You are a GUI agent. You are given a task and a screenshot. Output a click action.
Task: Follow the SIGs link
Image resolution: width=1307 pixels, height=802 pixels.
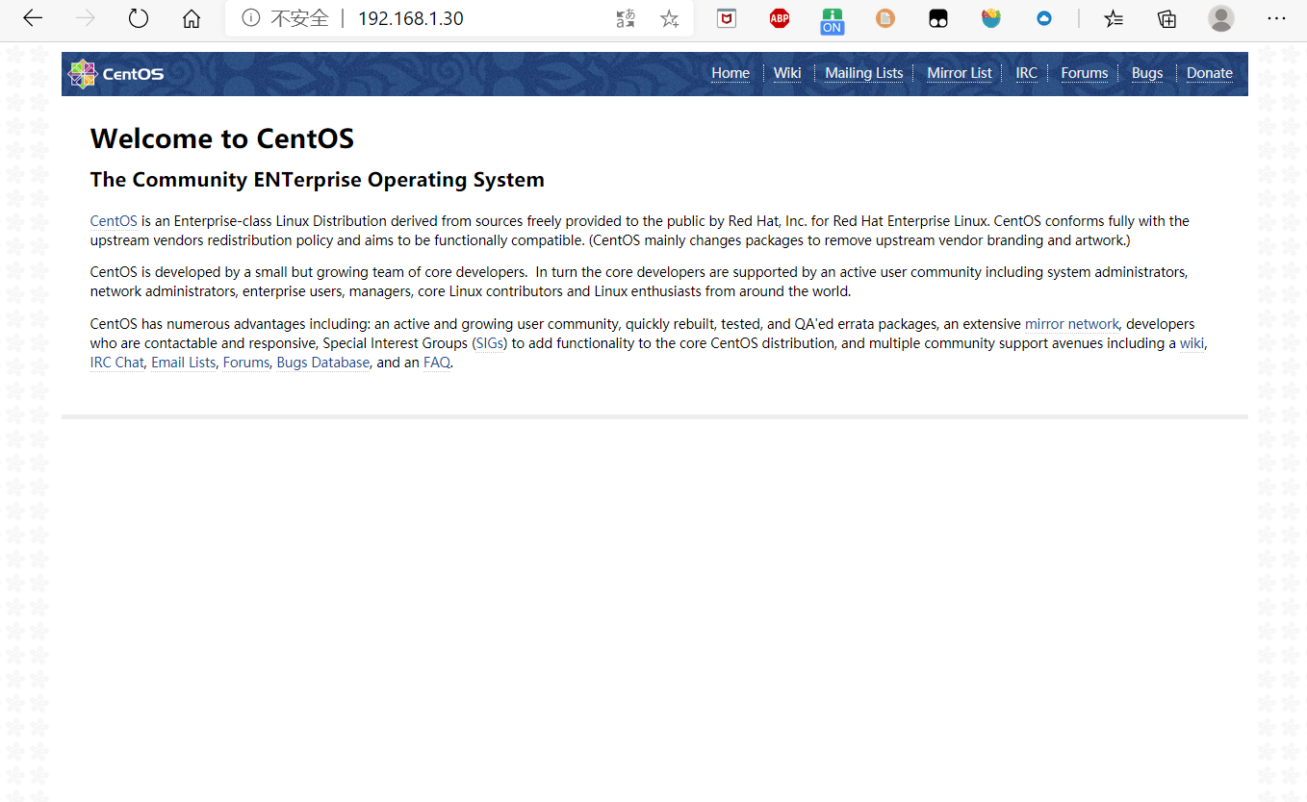tap(490, 343)
